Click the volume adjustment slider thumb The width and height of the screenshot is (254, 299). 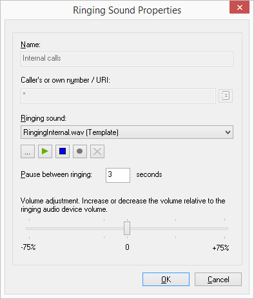(127, 229)
